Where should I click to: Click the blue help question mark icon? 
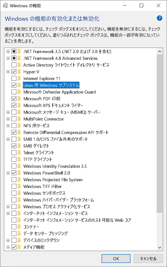click(159, 18)
